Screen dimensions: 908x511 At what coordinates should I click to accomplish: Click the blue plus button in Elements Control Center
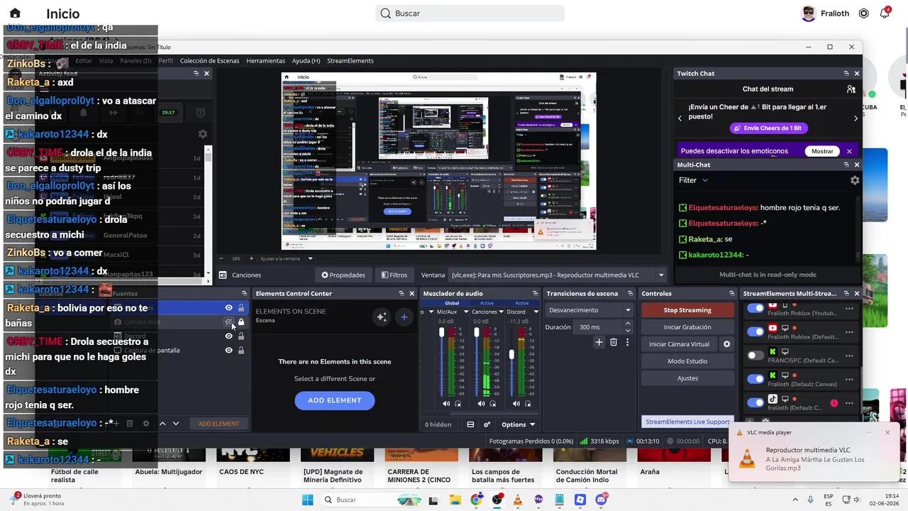pos(404,317)
